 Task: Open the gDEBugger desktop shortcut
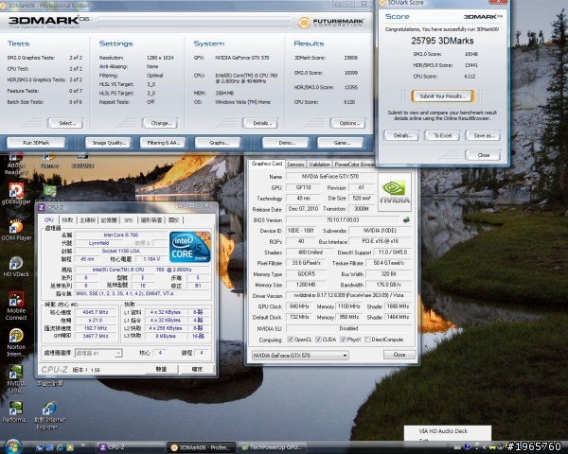coord(16,193)
